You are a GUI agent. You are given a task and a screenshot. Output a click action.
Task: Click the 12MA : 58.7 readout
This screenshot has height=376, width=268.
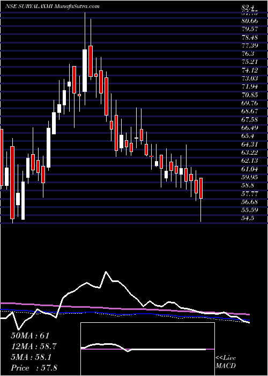click(34, 346)
